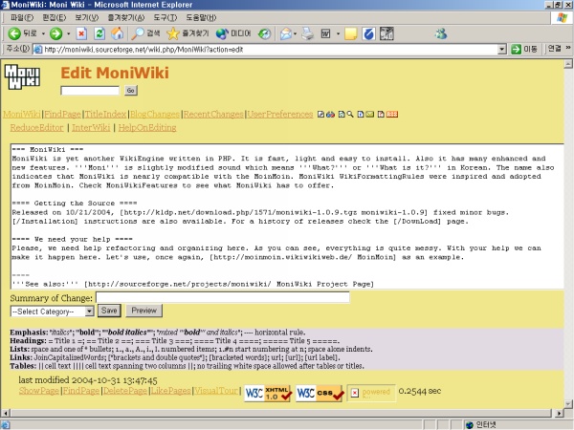Screen dimensions: 574x430
Task: Expand the Mail icon dropdown arrow
Action: 295,33
